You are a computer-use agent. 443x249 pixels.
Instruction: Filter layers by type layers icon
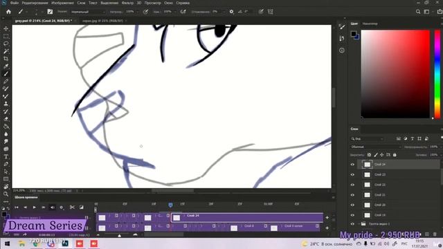coord(413,138)
